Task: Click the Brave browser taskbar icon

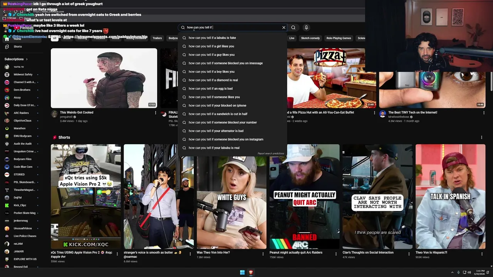Action: (251, 272)
